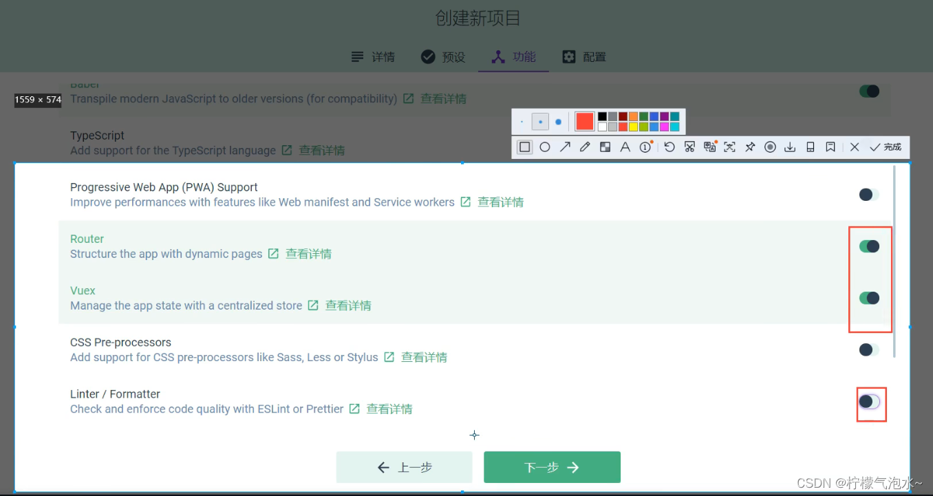Select the ellipse drawing tool
The height and width of the screenshot is (496, 933).
point(544,147)
